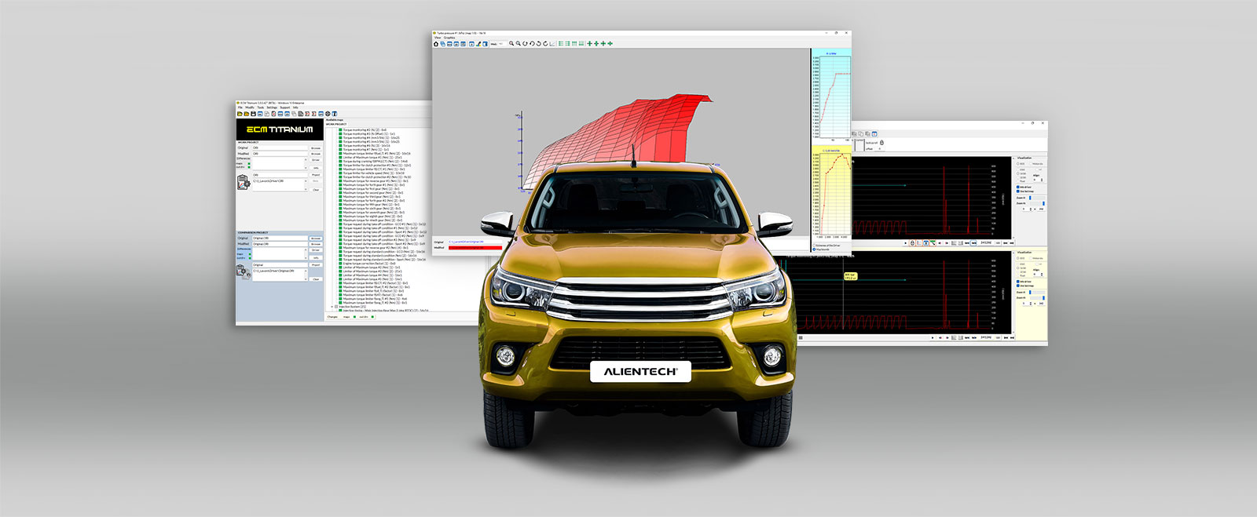Click the black floppy save icon in ECM Titanium

coord(252,114)
